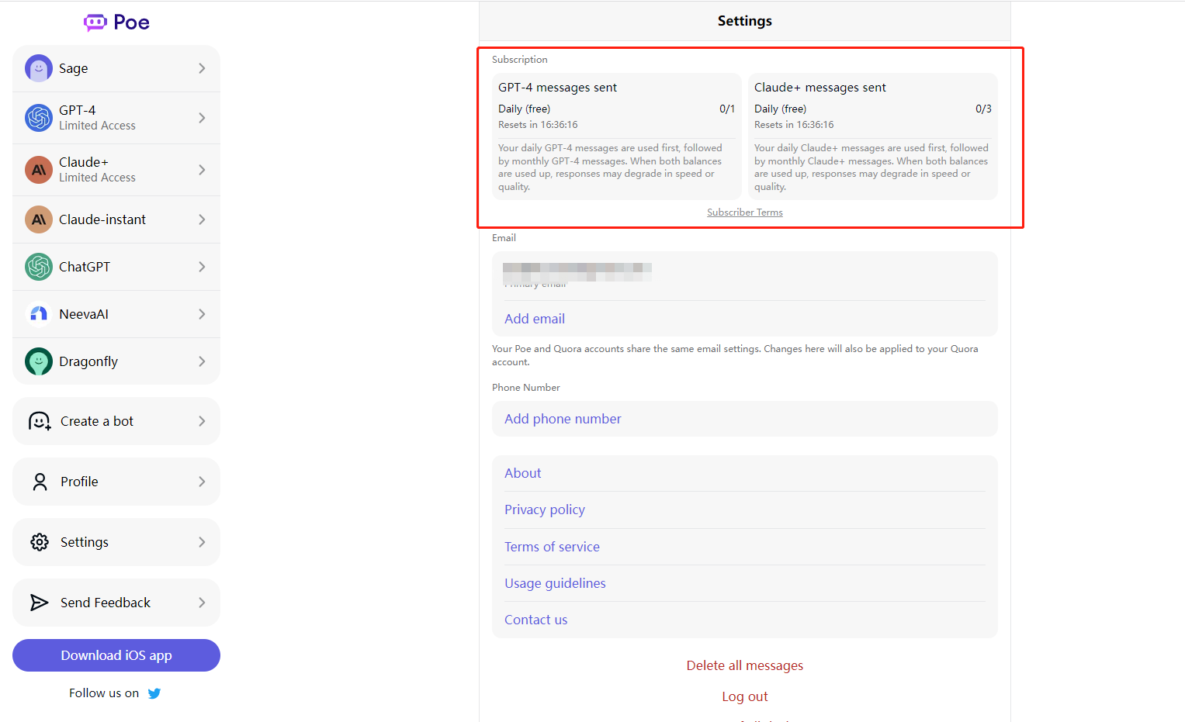Open the Profile menu item
Image resolution: width=1185 pixels, height=722 pixels.
point(80,482)
